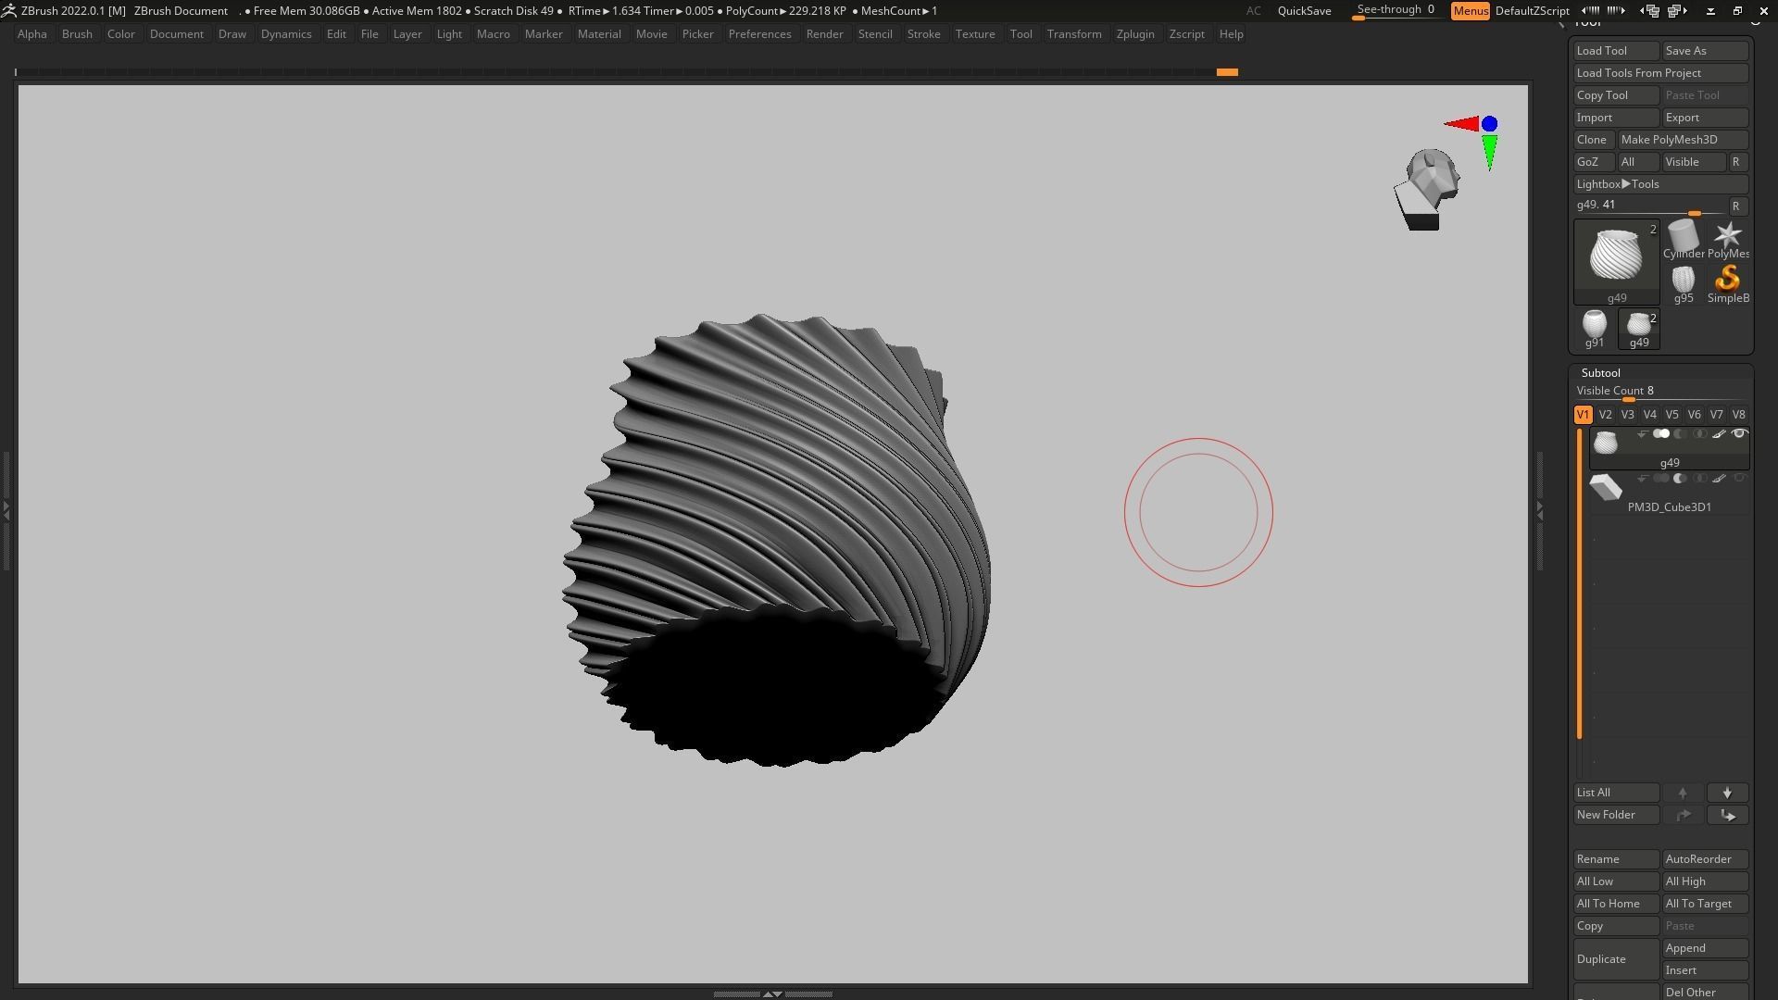1778x1000 pixels.
Task: Select the PolyMesh star tool icon
Action: [1727, 235]
